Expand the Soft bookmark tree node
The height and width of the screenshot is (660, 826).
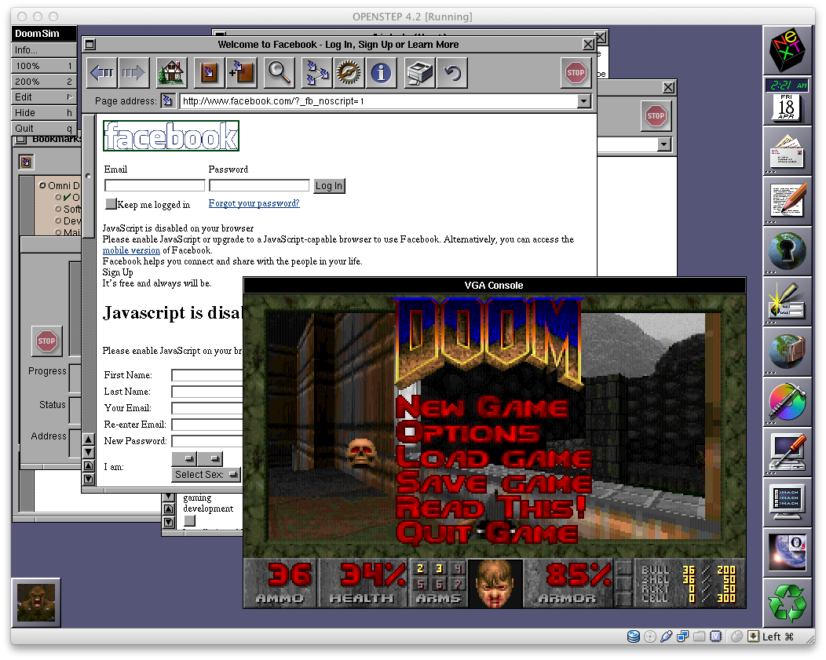[58, 209]
